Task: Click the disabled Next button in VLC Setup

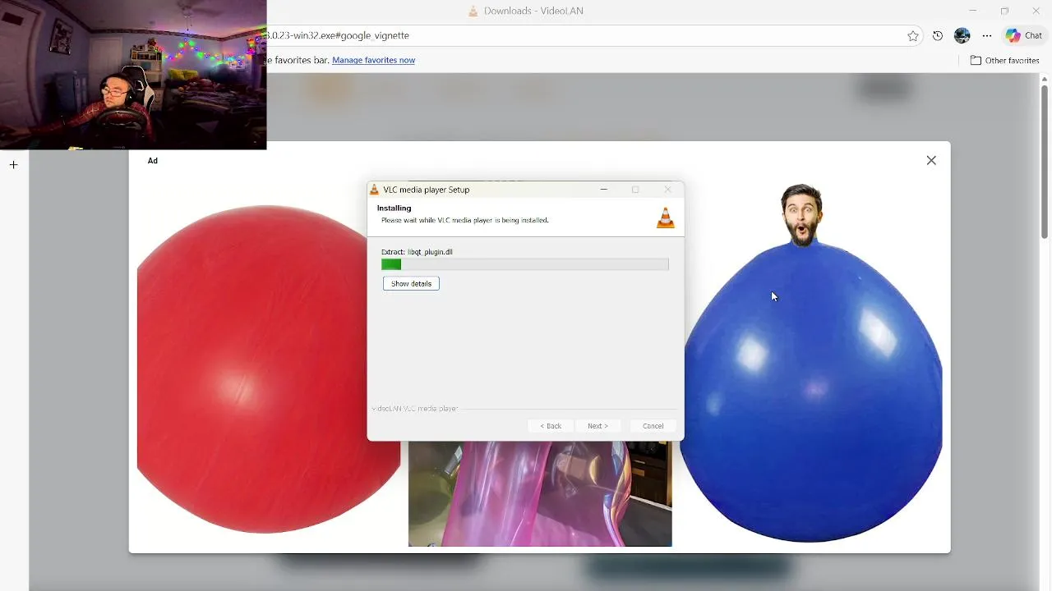Action: pyautogui.click(x=598, y=426)
